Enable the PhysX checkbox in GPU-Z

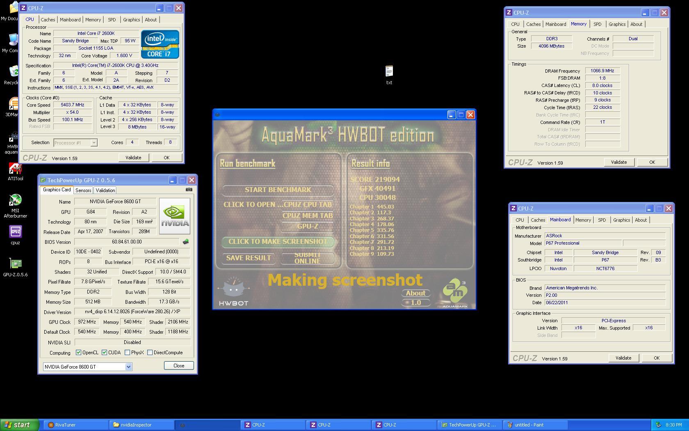127,353
